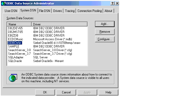Open the About tab
Viewport: 188px width, 96px height.
[x=108, y=11]
